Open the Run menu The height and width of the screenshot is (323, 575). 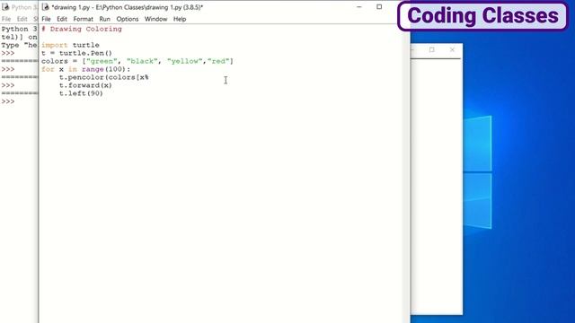click(104, 19)
